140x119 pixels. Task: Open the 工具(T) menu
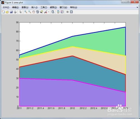coord(44,7)
